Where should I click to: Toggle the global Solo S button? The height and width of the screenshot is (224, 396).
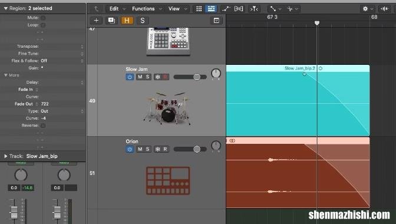coord(143,21)
